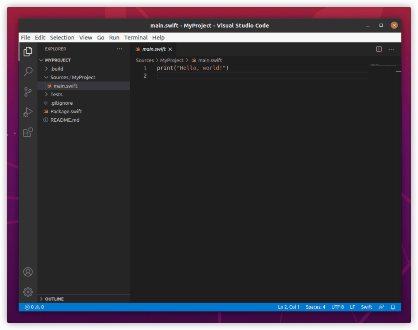This screenshot has height=330, width=418.
Task: Open the Selection menu
Action: tap(62, 37)
